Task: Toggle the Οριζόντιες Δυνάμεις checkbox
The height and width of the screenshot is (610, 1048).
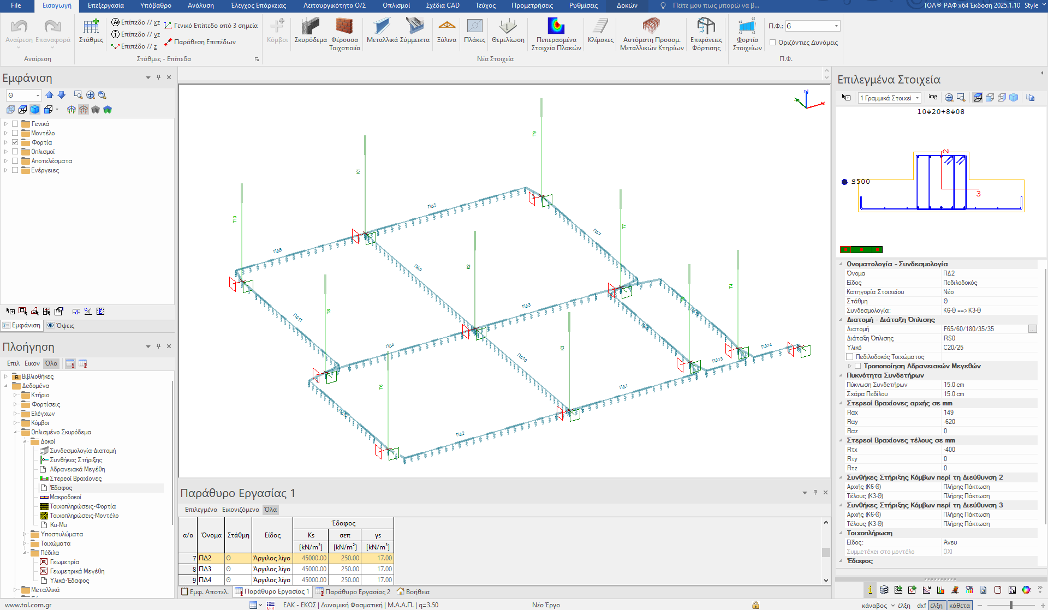Action: point(772,43)
